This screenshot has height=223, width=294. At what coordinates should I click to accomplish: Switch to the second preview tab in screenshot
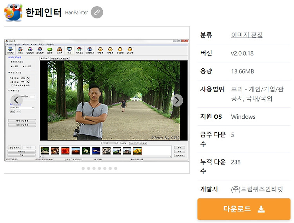(60, 59)
